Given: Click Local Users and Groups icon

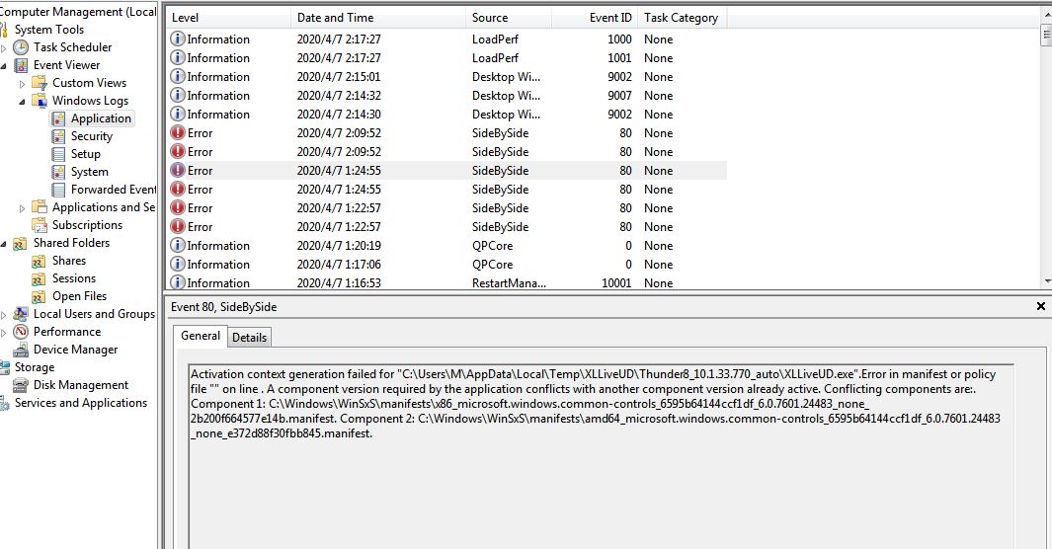Looking at the screenshot, I should point(21,314).
